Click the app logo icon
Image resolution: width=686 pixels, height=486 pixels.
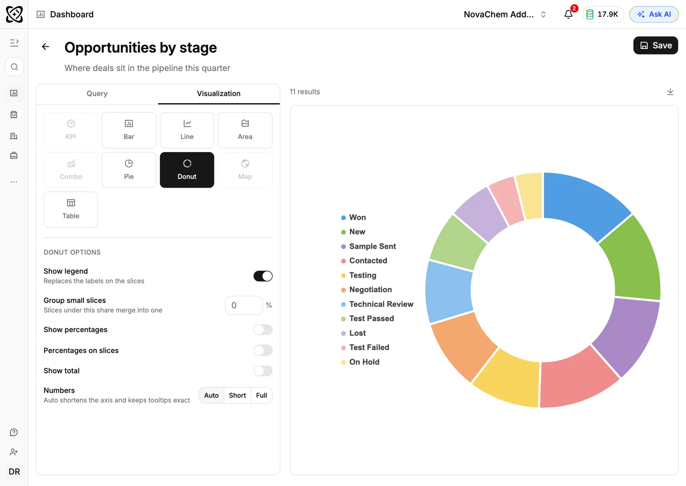pyautogui.click(x=14, y=14)
